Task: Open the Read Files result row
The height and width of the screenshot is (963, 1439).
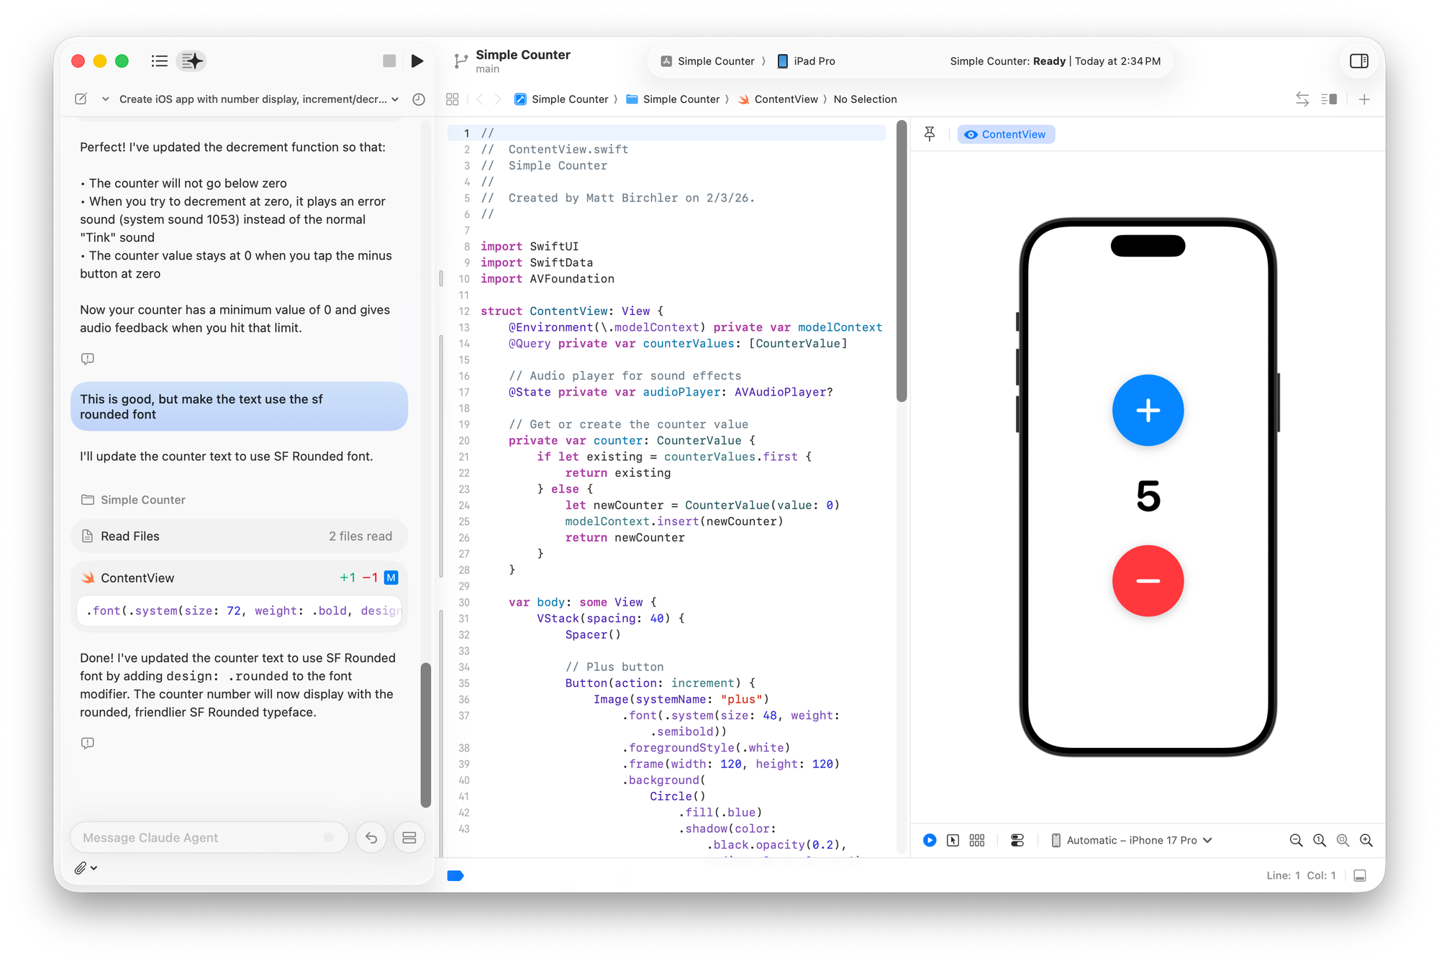Action: (239, 536)
